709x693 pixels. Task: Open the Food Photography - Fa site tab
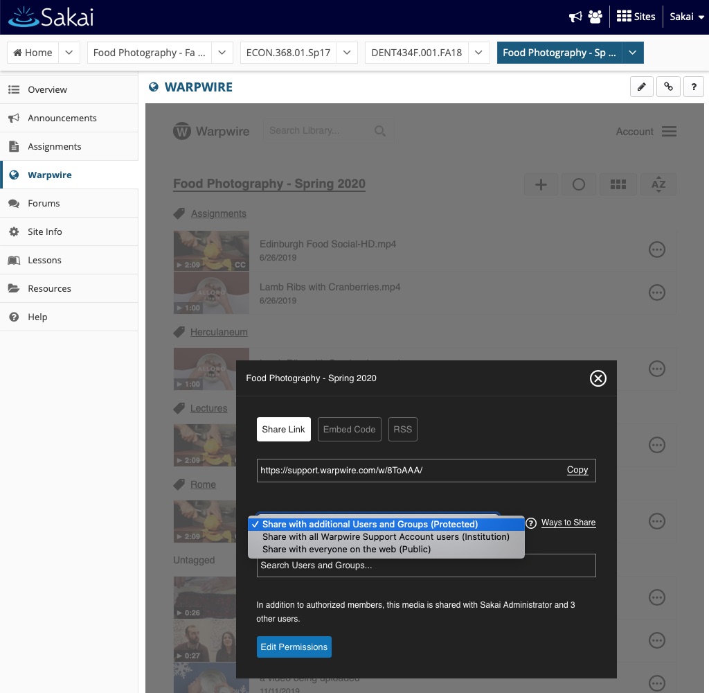(150, 53)
